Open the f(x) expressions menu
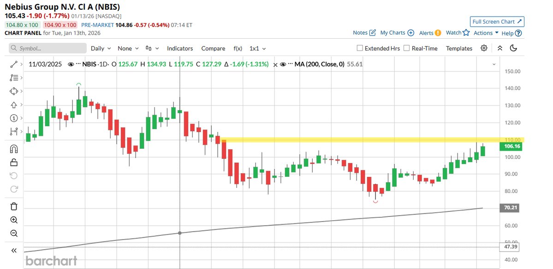553x269 pixels. (238, 48)
